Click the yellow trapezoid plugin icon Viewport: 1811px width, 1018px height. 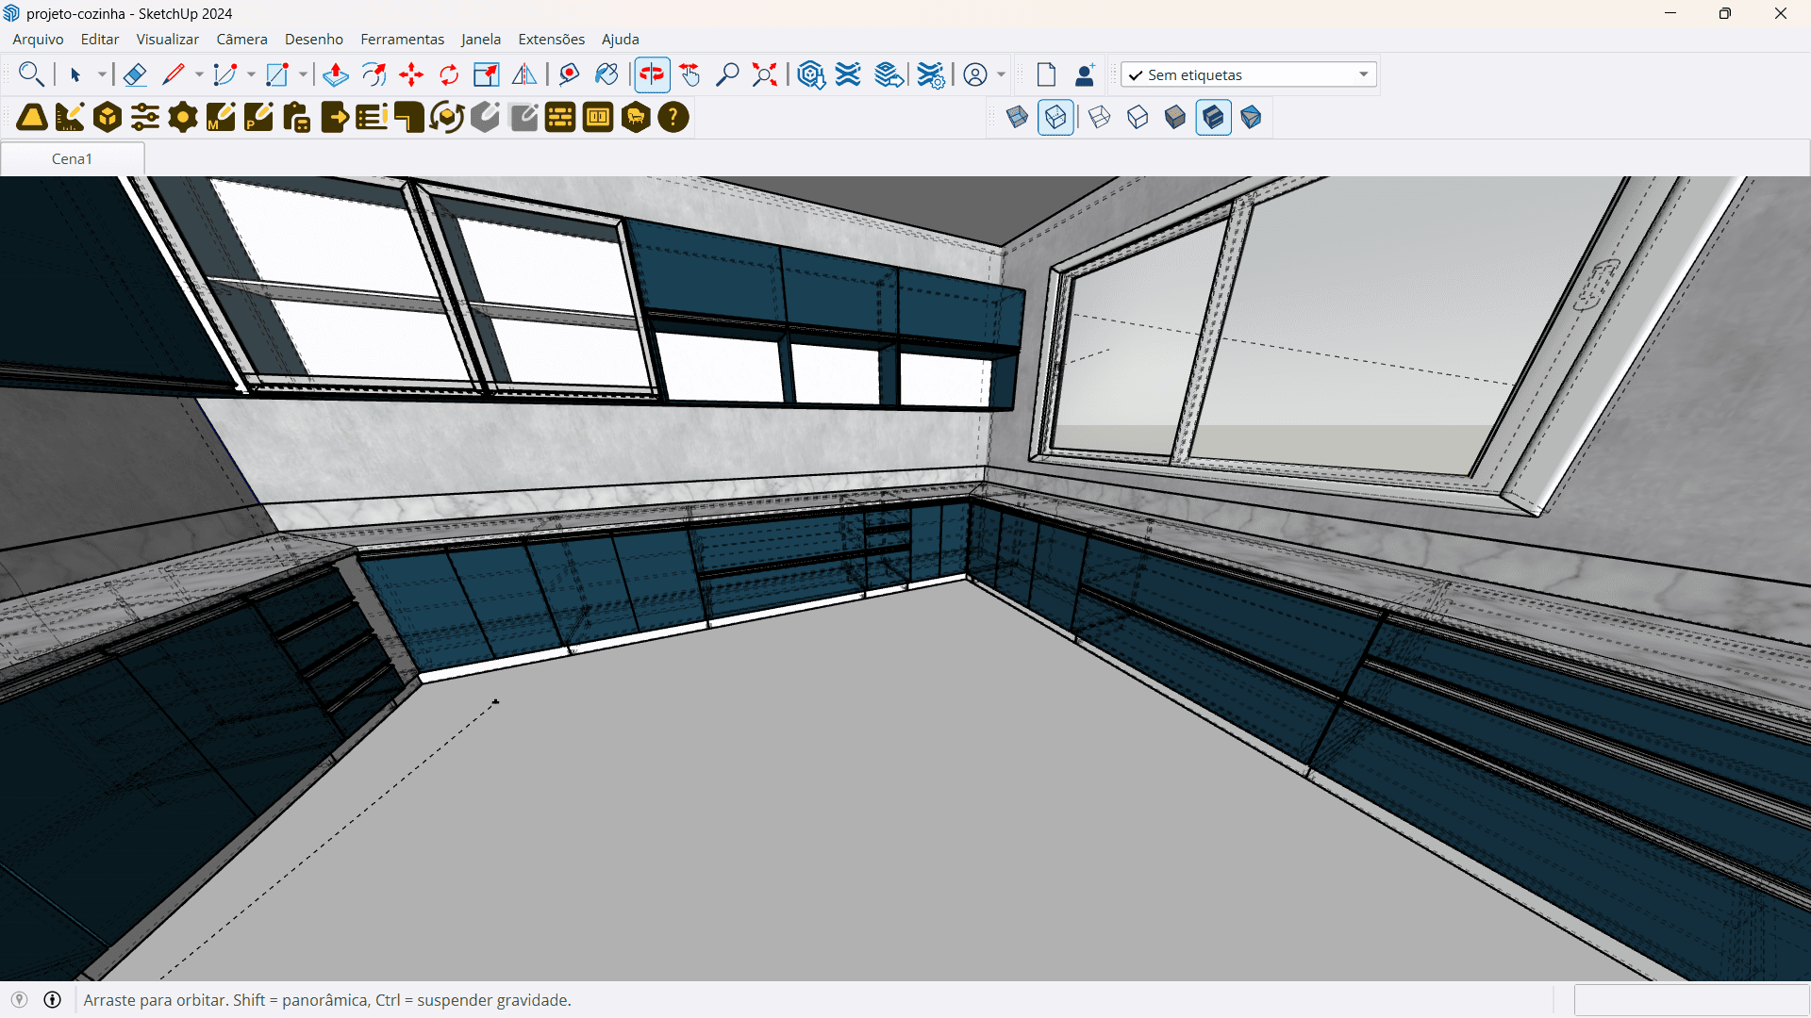[32, 117]
